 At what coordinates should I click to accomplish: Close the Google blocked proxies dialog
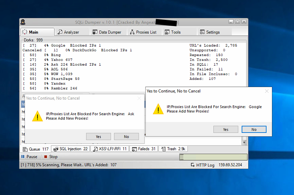[x=267, y=91]
